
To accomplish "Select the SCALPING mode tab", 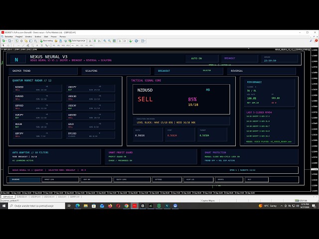I will point(116,71).
